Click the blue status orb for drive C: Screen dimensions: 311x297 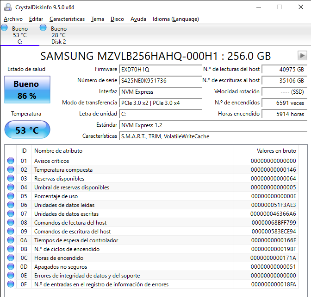(5, 28)
